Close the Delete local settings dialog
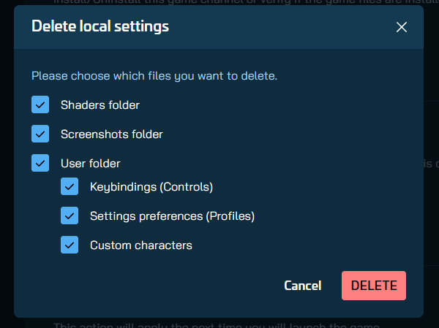 401,27
